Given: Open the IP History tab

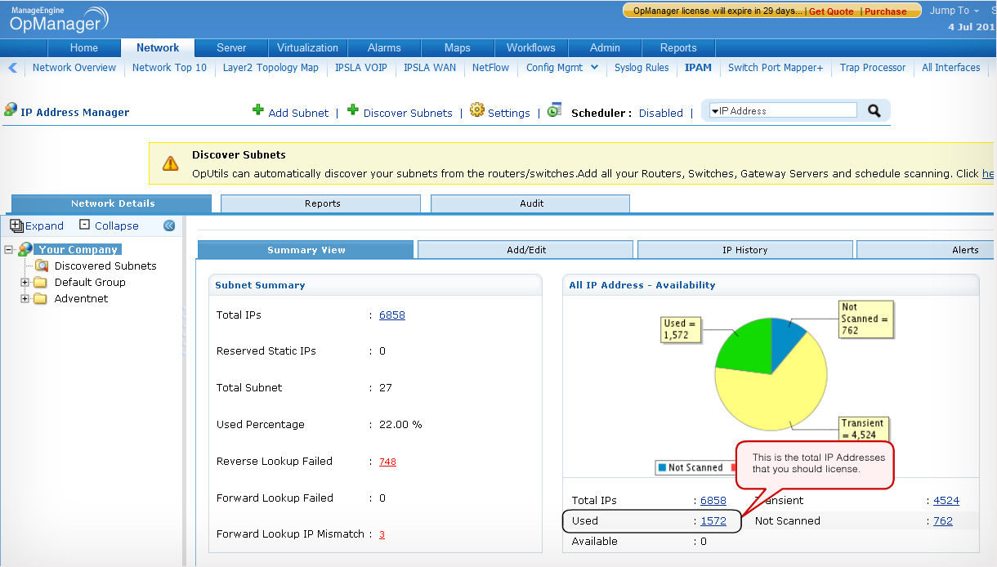Looking at the screenshot, I should 744,250.
